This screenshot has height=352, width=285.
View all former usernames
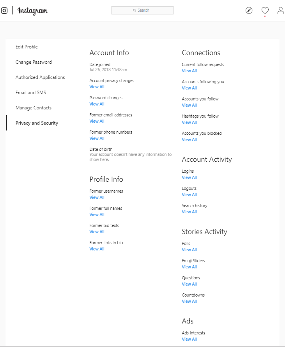[x=97, y=198]
